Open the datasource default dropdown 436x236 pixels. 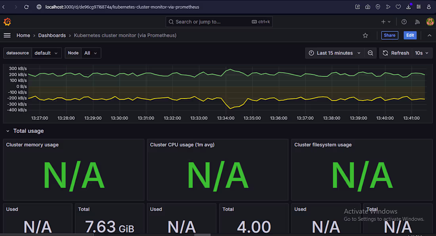click(x=46, y=53)
